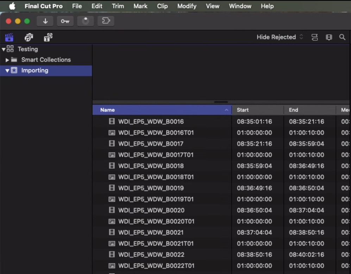This screenshot has width=351, height=274.
Task: Select still WDI_EP5_WDW_B0022T01
Action: (156, 266)
